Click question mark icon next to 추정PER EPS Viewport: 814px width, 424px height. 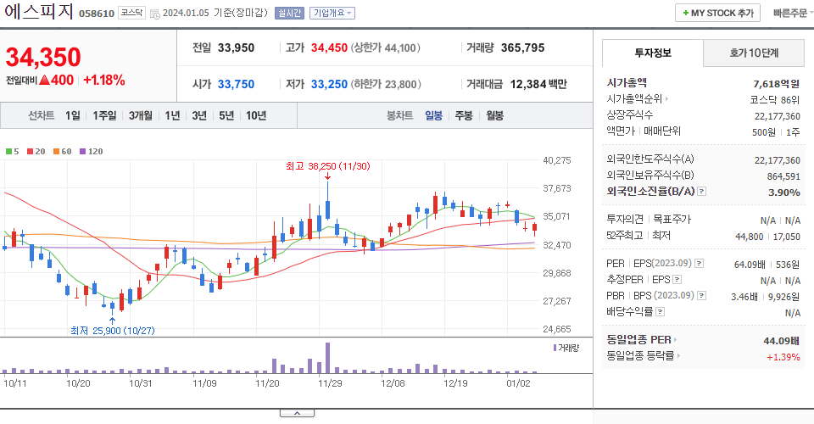tap(677, 280)
